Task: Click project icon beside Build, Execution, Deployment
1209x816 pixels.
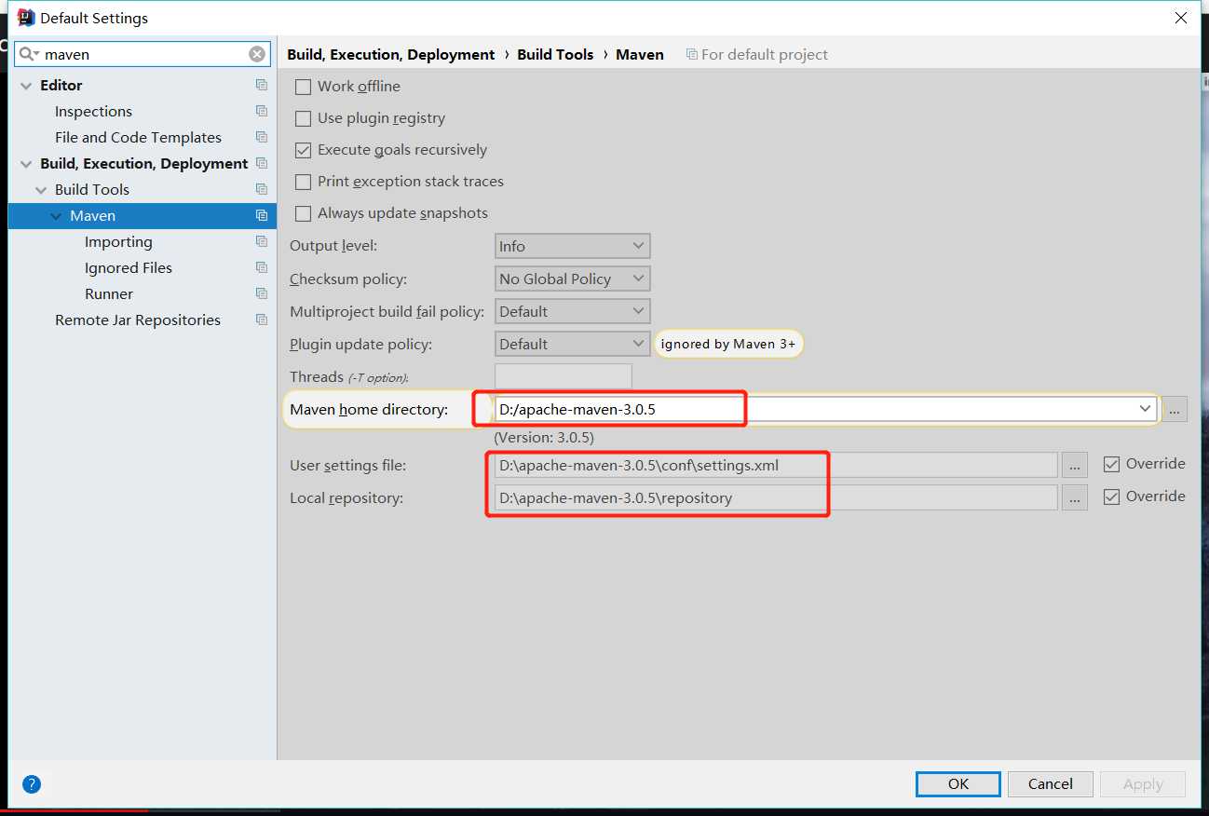Action: pyautogui.click(x=262, y=163)
